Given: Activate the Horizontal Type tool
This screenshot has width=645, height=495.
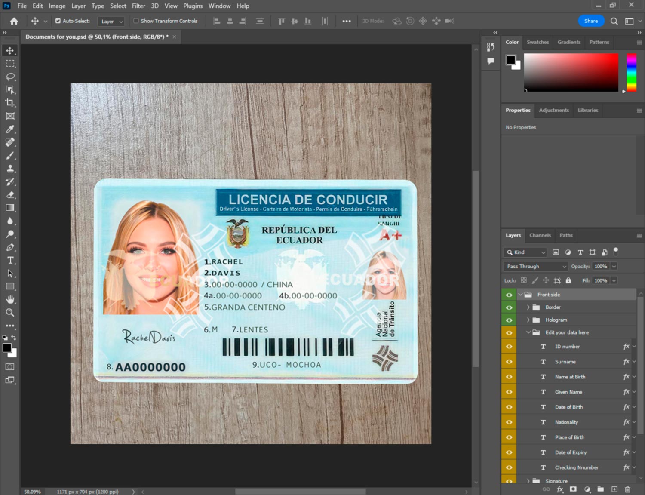Looking at the screenshot, I should (10, 260).
